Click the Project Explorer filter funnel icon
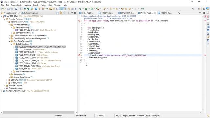210x118 pixels. [x=65, y=13]
